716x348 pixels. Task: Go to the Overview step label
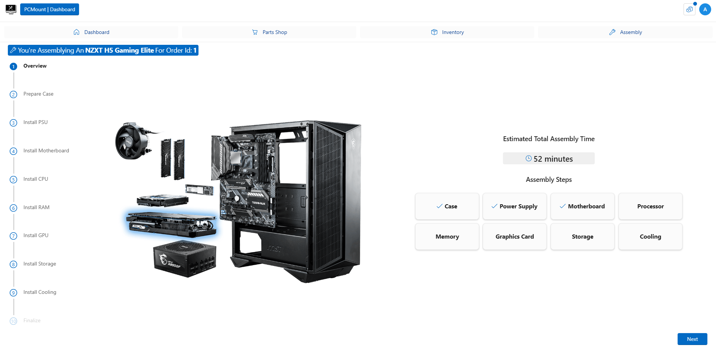point(35,66)
